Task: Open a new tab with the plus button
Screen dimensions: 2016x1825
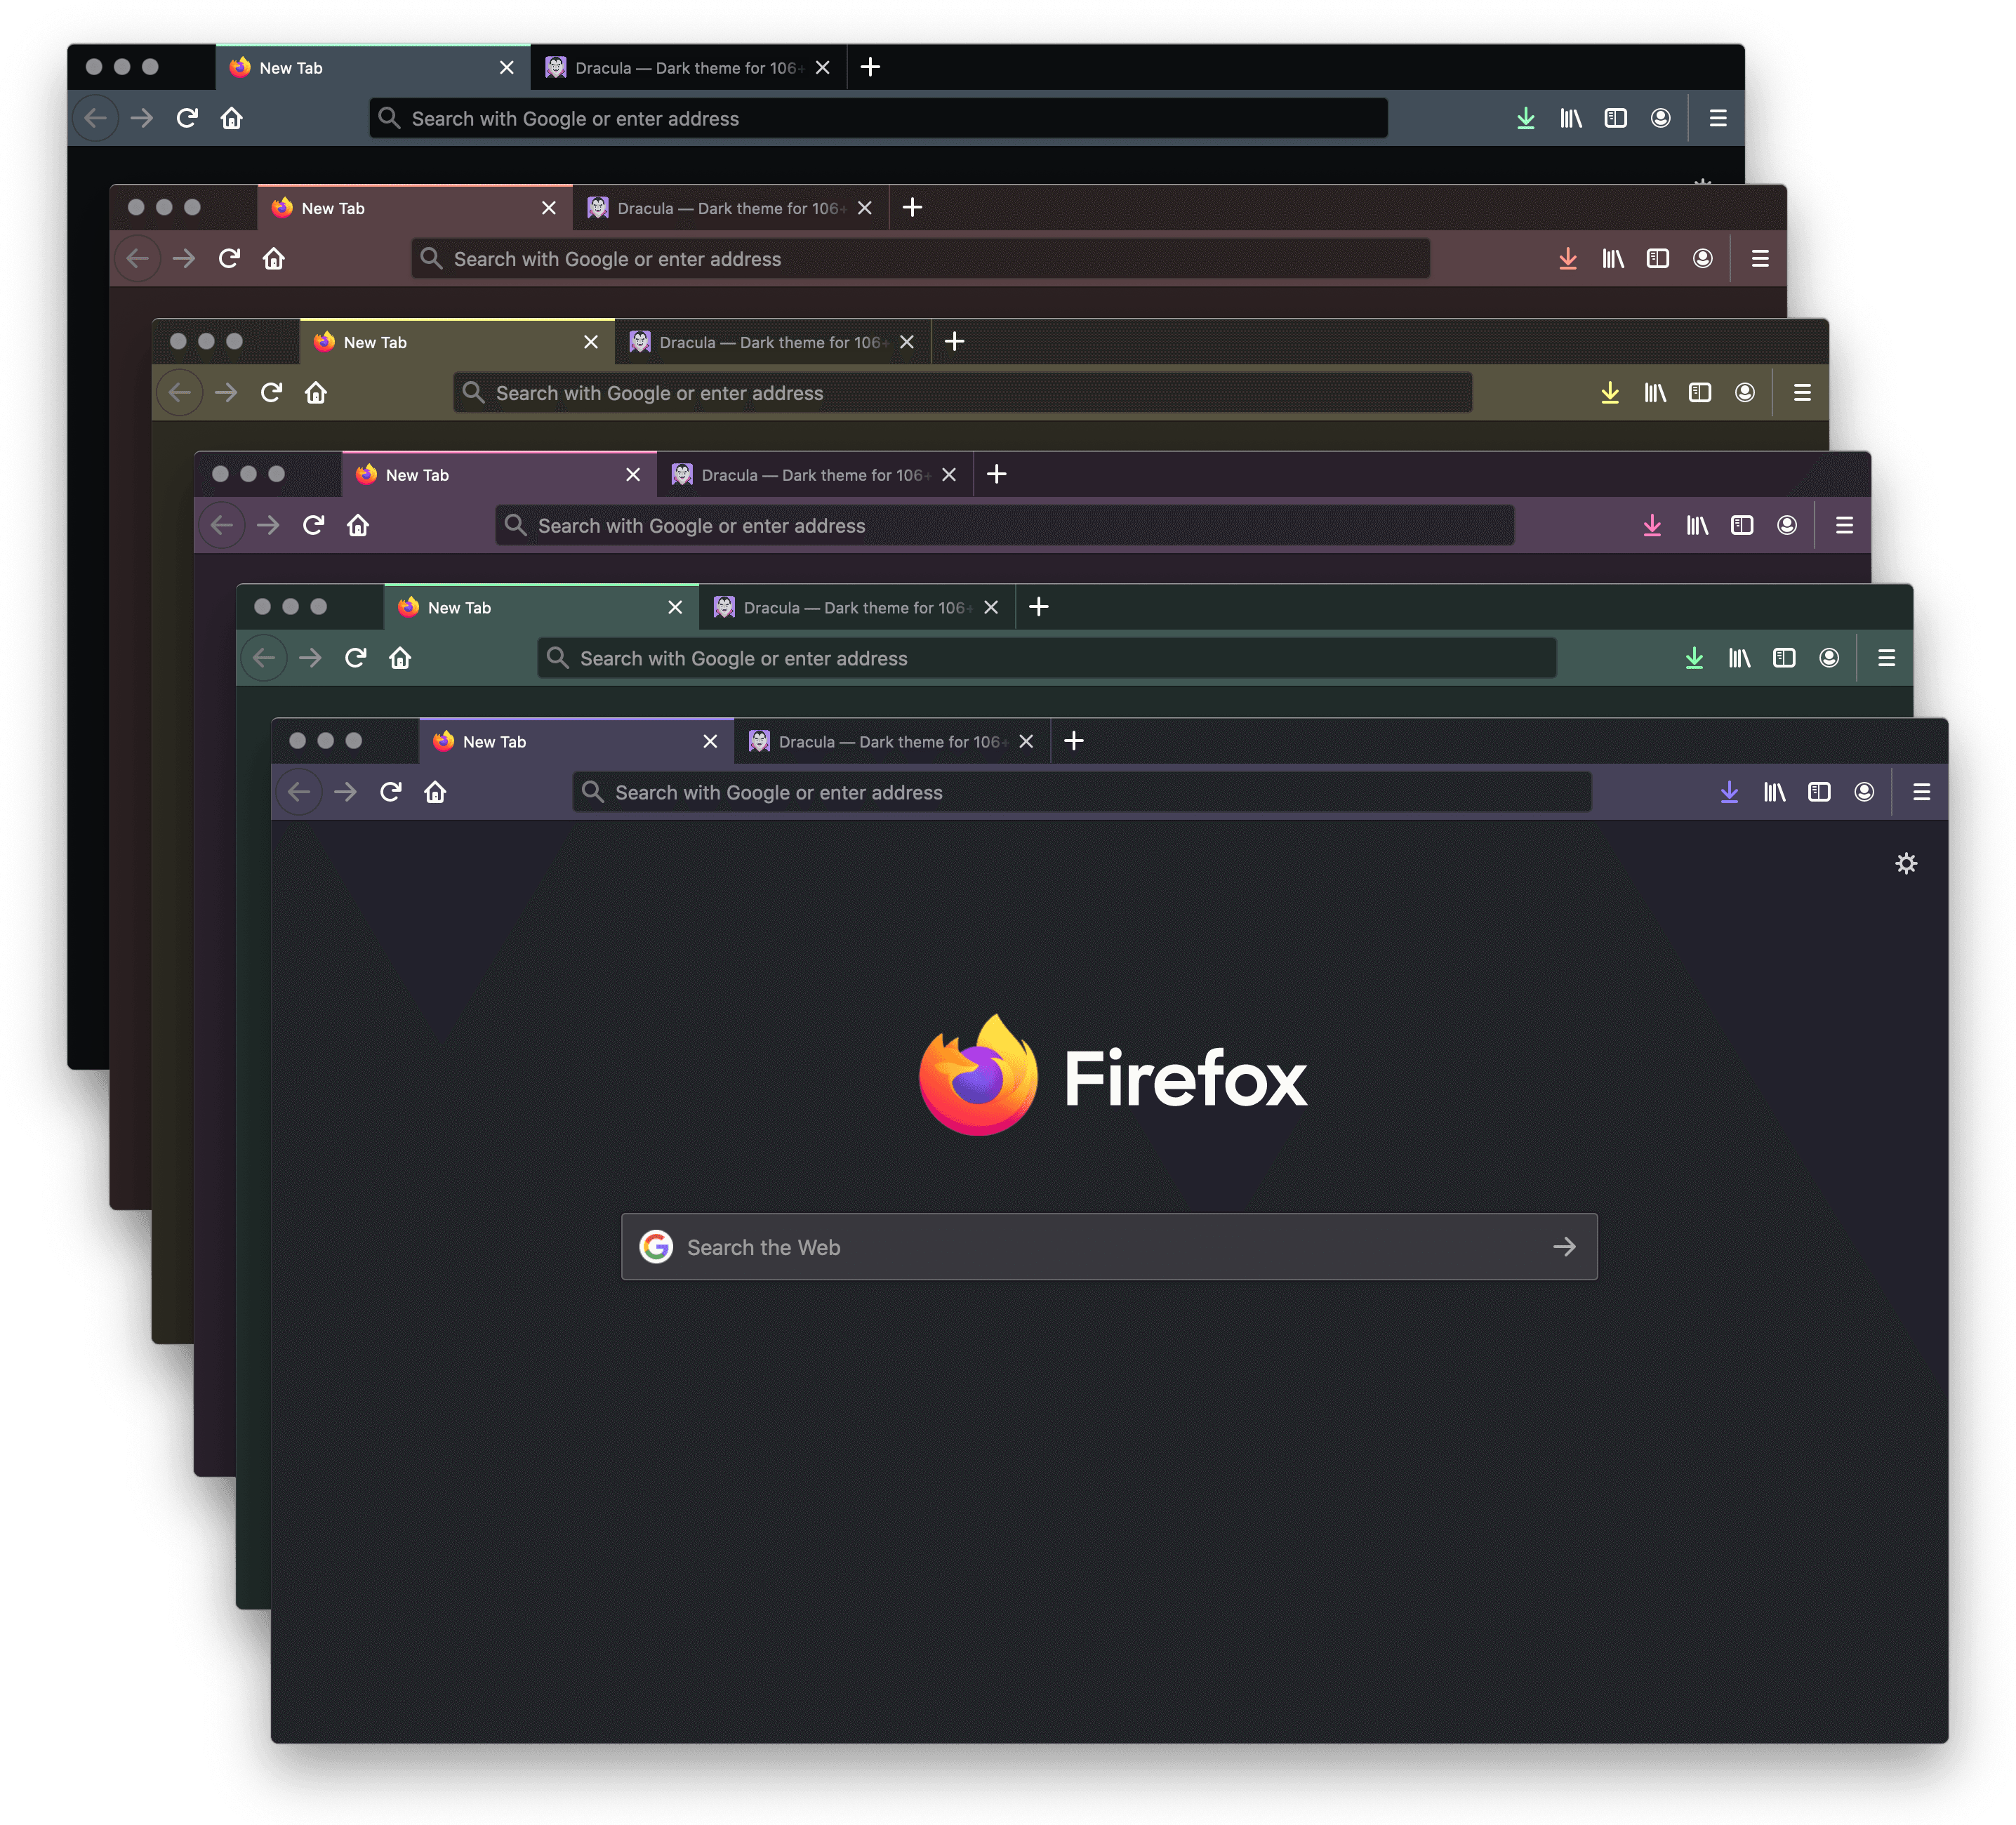Action: click(1074, 741)
